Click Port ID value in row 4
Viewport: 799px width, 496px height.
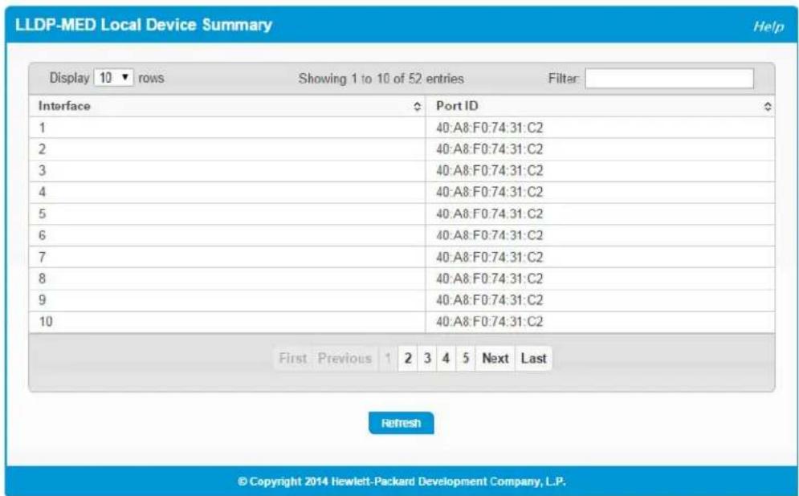[489, 192]
